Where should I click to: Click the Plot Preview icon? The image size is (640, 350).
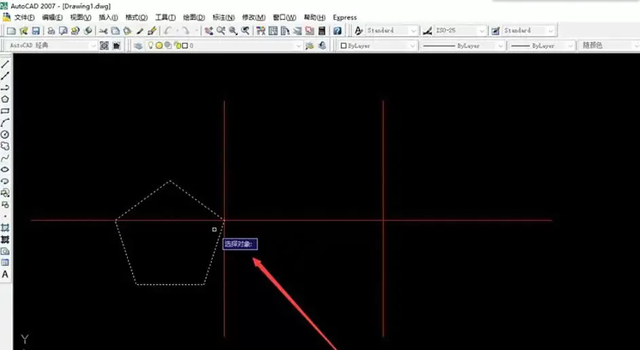point(63,31)
